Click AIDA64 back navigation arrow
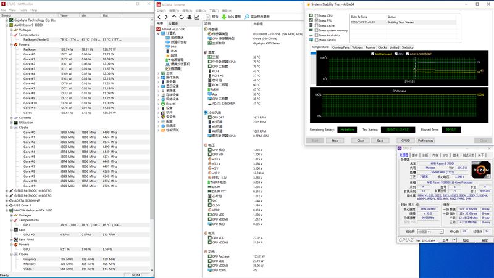 tap(159, 17)
